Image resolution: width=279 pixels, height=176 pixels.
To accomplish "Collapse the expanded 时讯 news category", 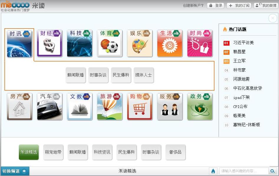I will tap(19, 43).
